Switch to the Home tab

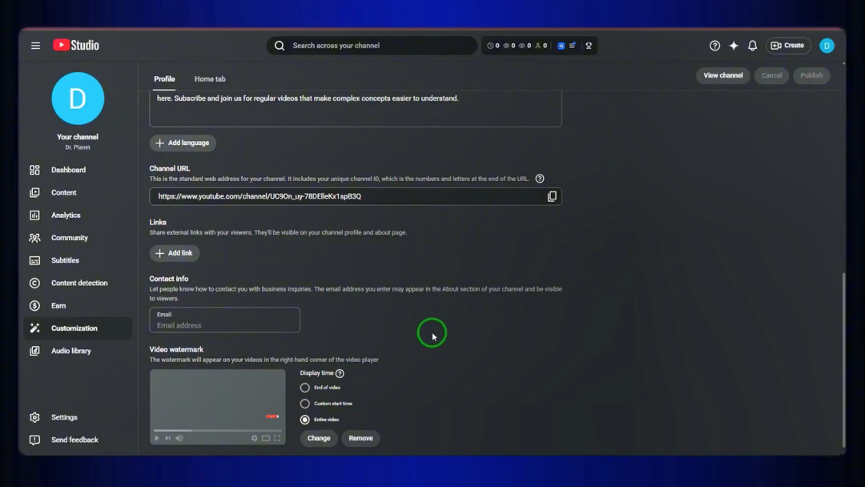pos(210,78)
